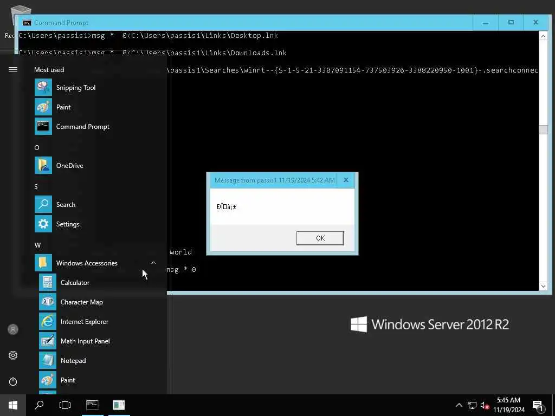Click the Windows Start button

coord(13,405)
